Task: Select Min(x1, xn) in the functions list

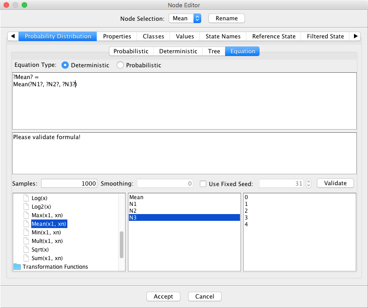Action: click(x=46, y=232)
